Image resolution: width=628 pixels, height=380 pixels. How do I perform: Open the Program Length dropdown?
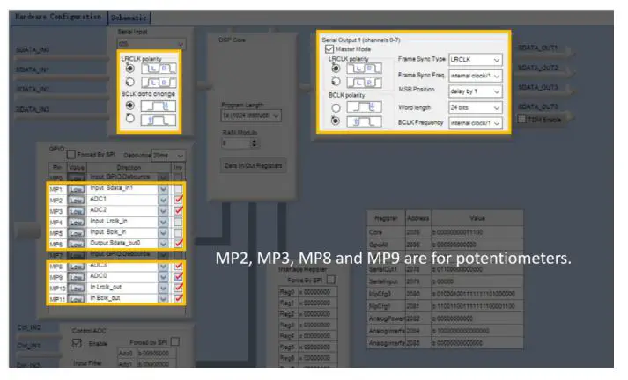click(x=251, y=115)
